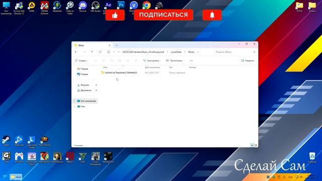
Task: Switch to details list view toggle
Action: pos(252,145)
